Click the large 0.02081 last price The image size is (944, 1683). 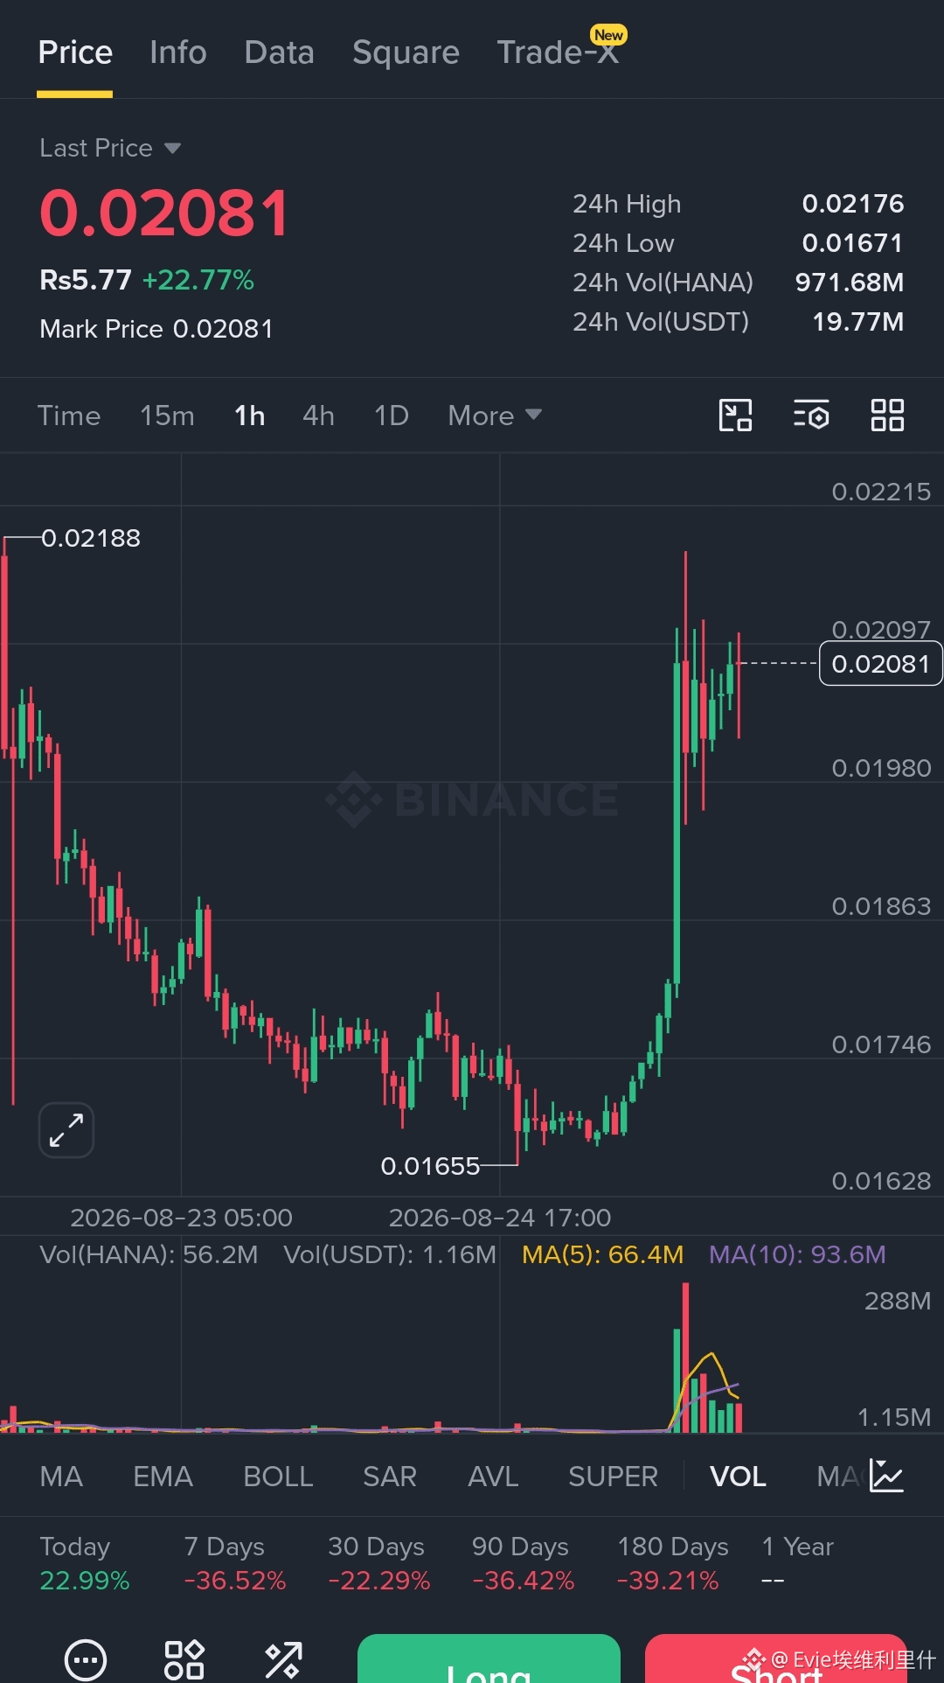pyautogui.click(x=164, y=213)
